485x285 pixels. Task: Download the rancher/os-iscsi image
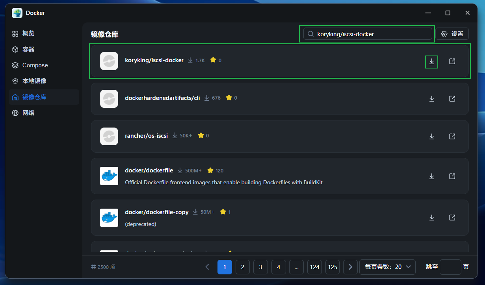431,136
